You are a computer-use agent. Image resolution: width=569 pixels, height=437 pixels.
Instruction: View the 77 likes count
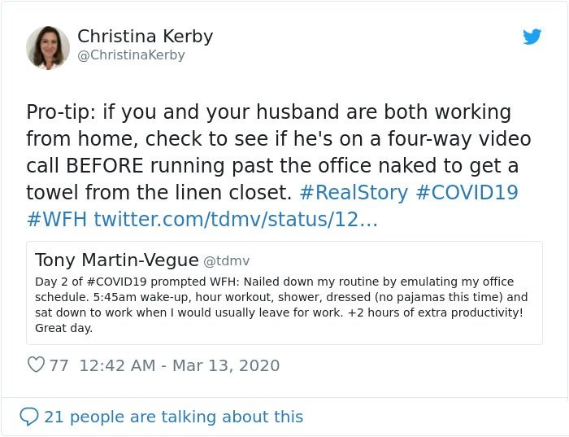[59, 365]
